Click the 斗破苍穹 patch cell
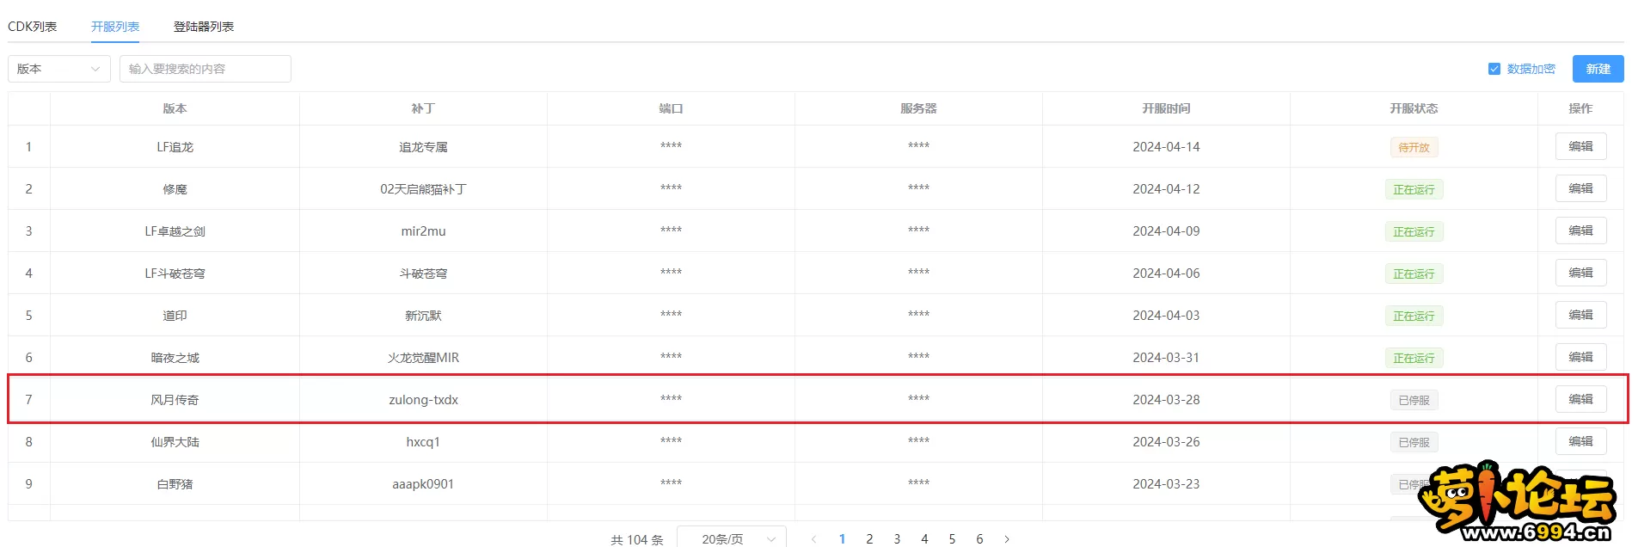Image resolution: width=1632 pixels, height=547 pixels. [x=423, y=273]
